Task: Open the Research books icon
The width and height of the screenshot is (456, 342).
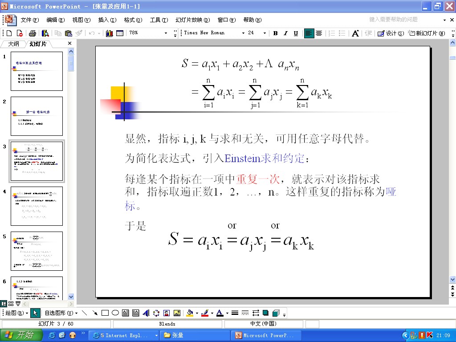Action: (45, 33)
